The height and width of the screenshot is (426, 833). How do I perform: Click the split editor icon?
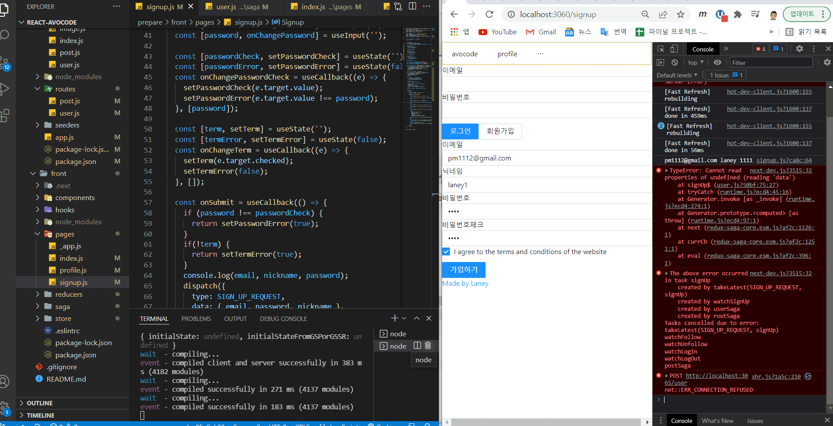coord(413,6)
